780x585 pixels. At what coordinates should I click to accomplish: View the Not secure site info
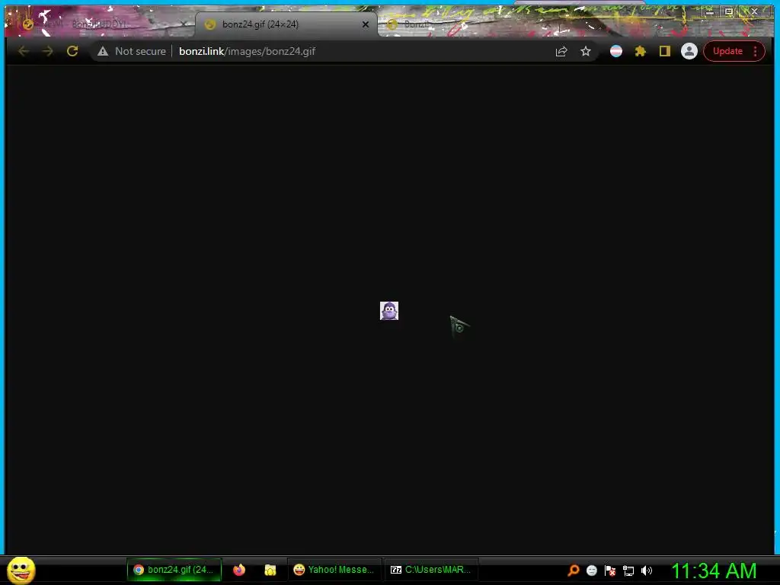(x=132, y=51)
